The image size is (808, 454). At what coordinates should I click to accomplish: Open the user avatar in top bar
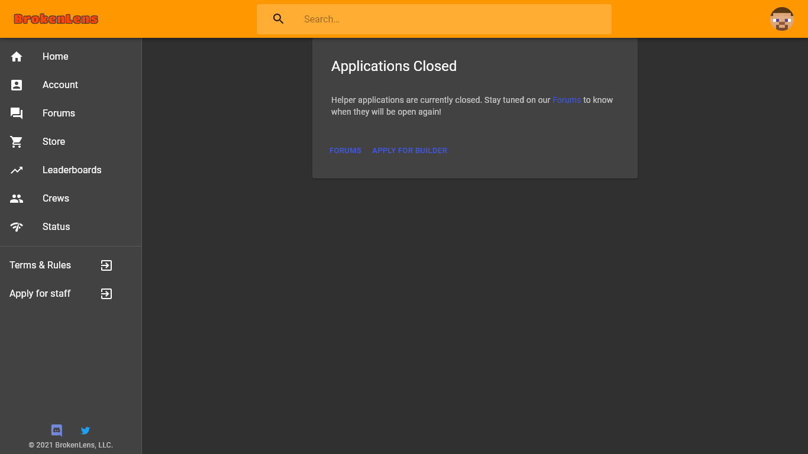tap(781, 19)
